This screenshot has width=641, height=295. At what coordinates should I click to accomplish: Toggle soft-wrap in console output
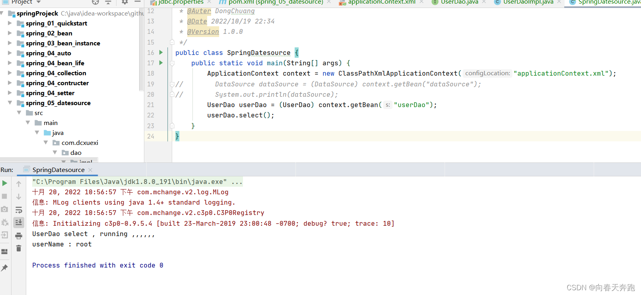(19, 210)
